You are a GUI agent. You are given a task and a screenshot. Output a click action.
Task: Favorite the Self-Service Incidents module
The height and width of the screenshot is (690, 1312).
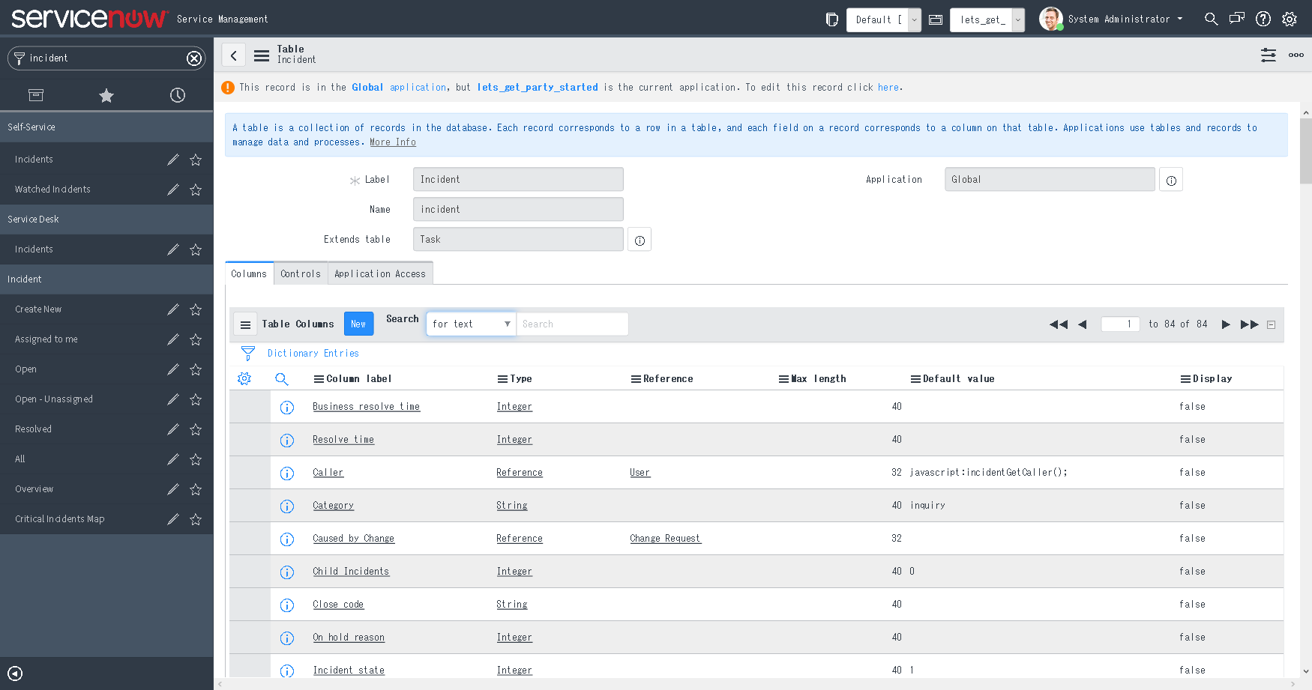[x=195, y=160]
